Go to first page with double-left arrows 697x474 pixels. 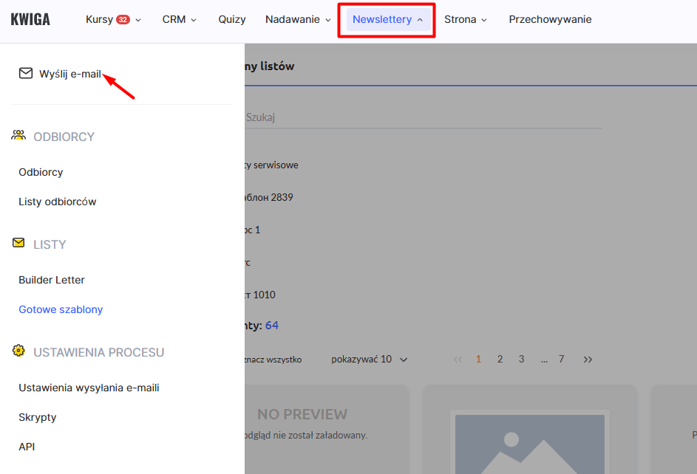coord(458,360)
